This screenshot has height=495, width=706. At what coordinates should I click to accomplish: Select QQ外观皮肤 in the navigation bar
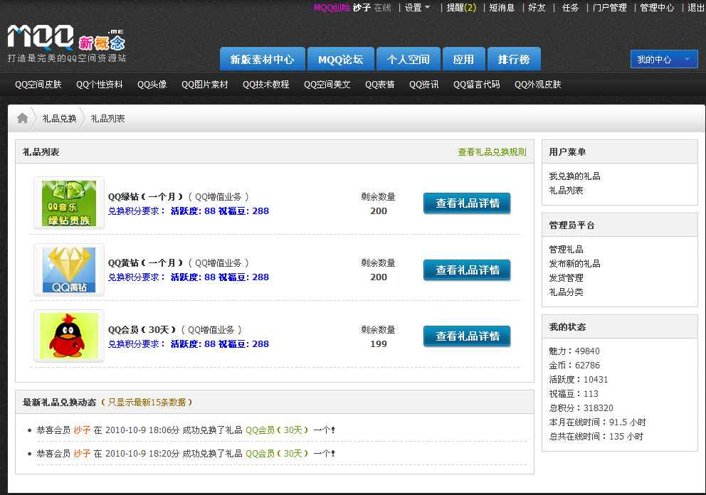tap(538, 85)
